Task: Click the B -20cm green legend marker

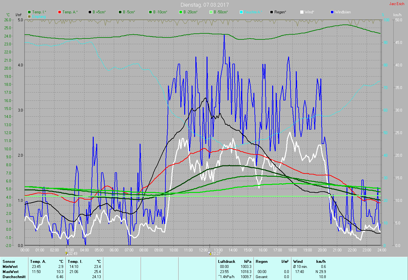Action: 181,12
